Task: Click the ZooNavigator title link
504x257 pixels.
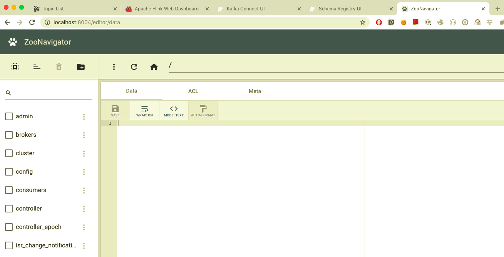Action: tap(48, 42)
